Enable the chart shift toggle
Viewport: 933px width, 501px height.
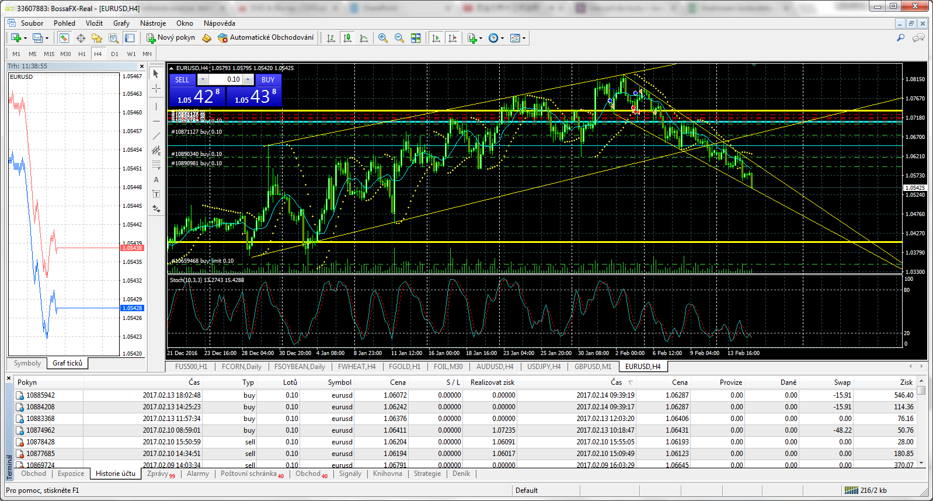pyautogui.click(x=452, y=38)
